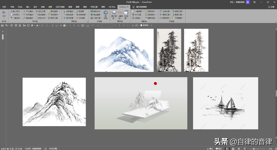Click the 操作说明搜索 search box
Screen dimensions: 277x150
(x=141, y=7)
